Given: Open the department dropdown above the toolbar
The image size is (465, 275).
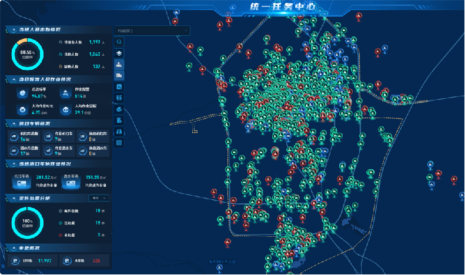Looking at the screenshot, I should point(152,31).
